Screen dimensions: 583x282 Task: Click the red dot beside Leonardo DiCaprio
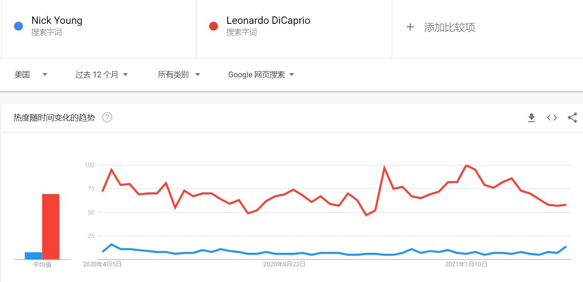[213, 26]
